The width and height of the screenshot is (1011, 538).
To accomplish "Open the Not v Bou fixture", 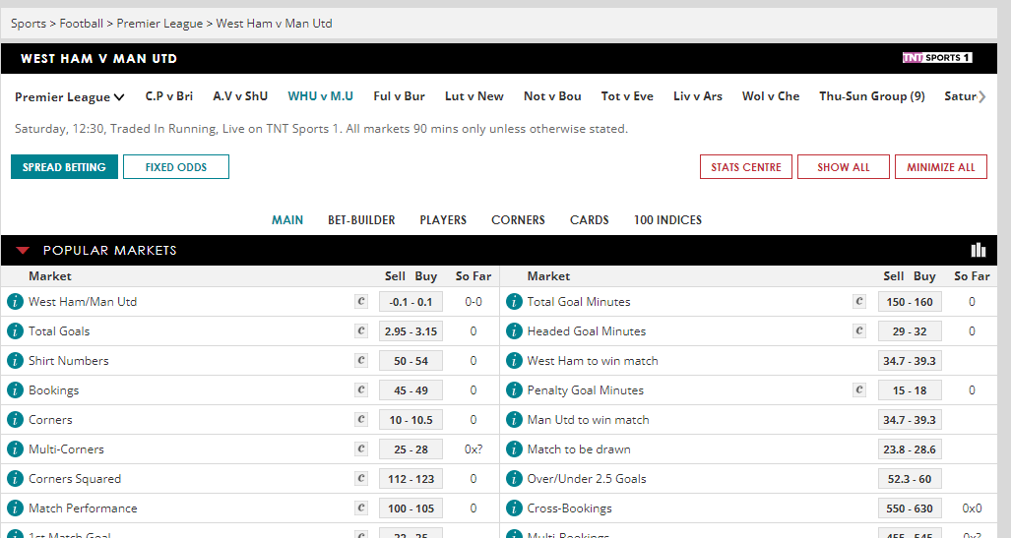I will 552,96.
